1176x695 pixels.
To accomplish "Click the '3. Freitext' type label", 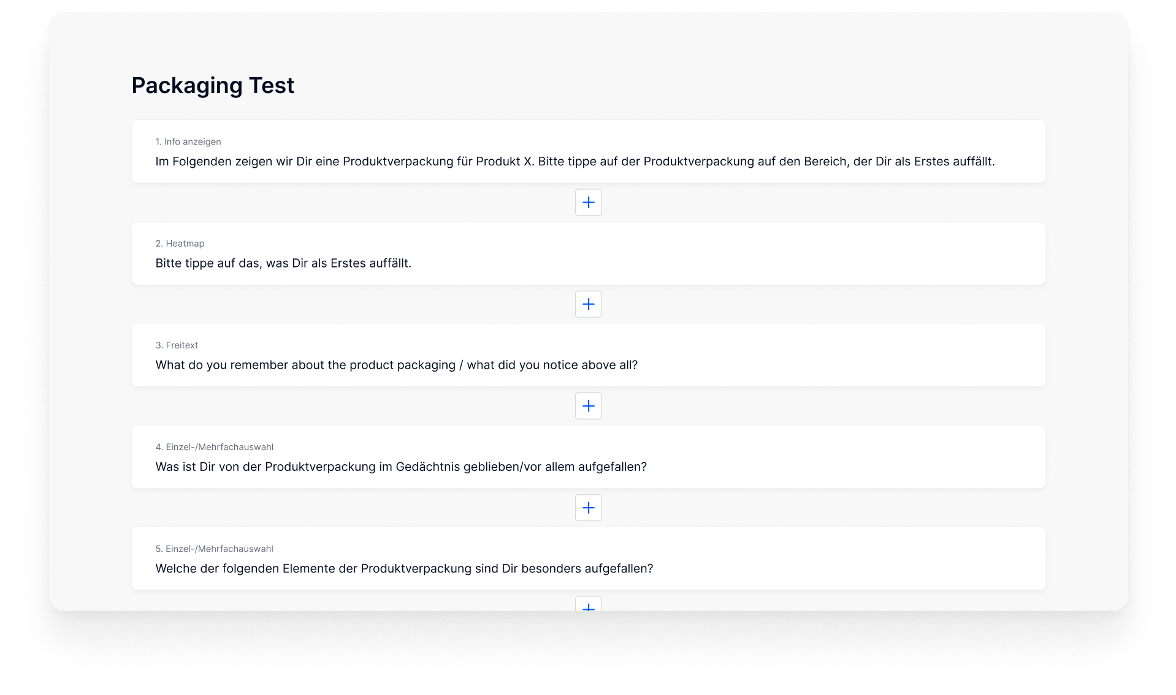I will pyautogui.click(x=177, y=345).
